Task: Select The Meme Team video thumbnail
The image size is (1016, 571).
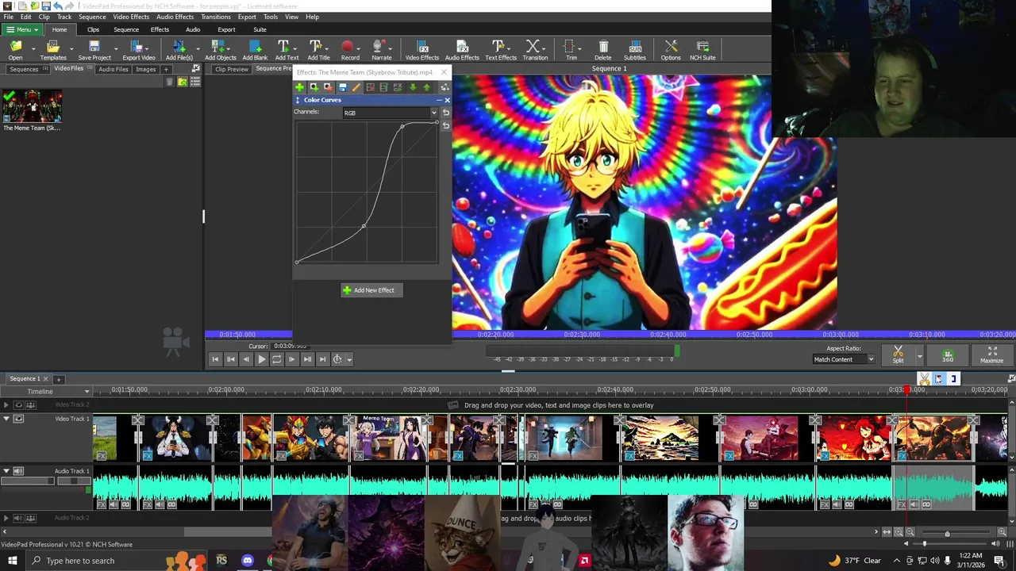Action: point(32,105)
